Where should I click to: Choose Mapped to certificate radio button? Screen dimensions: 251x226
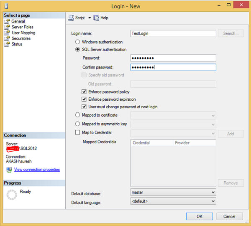point(77,115)
